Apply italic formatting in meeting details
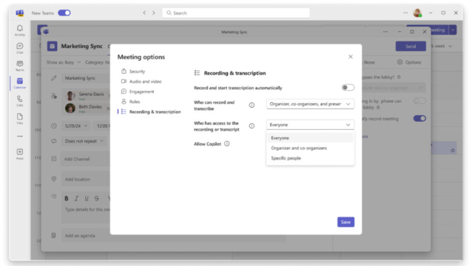Image resolution: width=472 pixels, height=266 pixels. point(77,198)
